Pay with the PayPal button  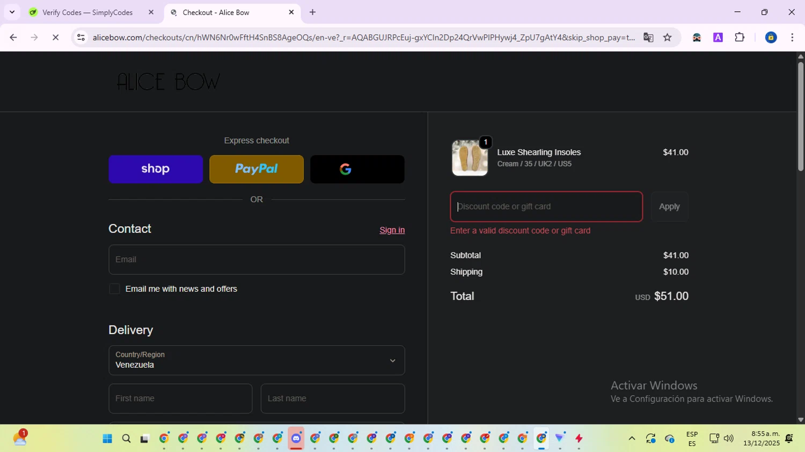coord(257,169)
